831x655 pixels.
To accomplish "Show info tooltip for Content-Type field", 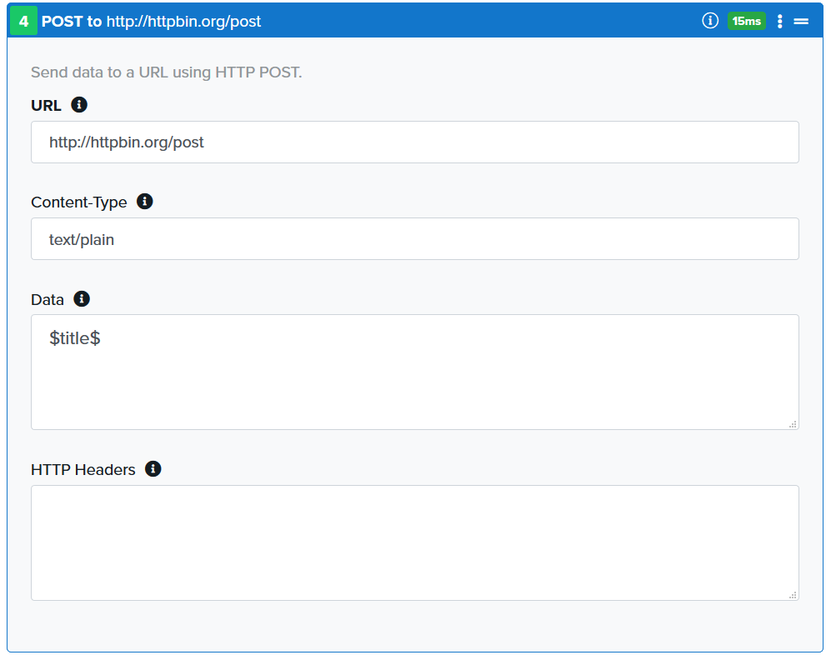I will [145, 202].
